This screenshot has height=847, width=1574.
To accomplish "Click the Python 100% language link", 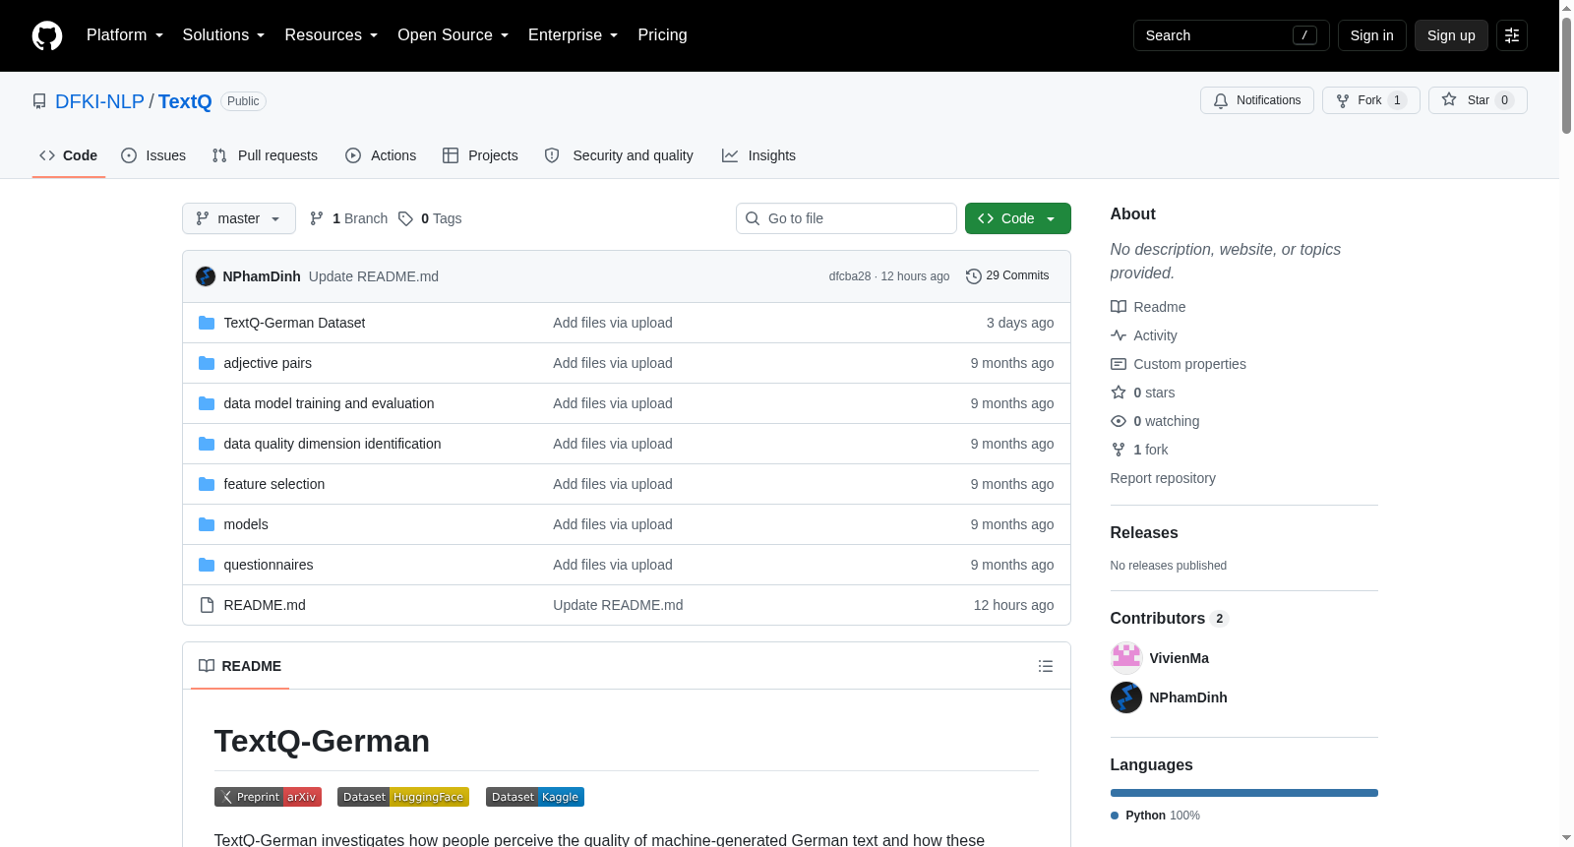I will click(1155, 816).
